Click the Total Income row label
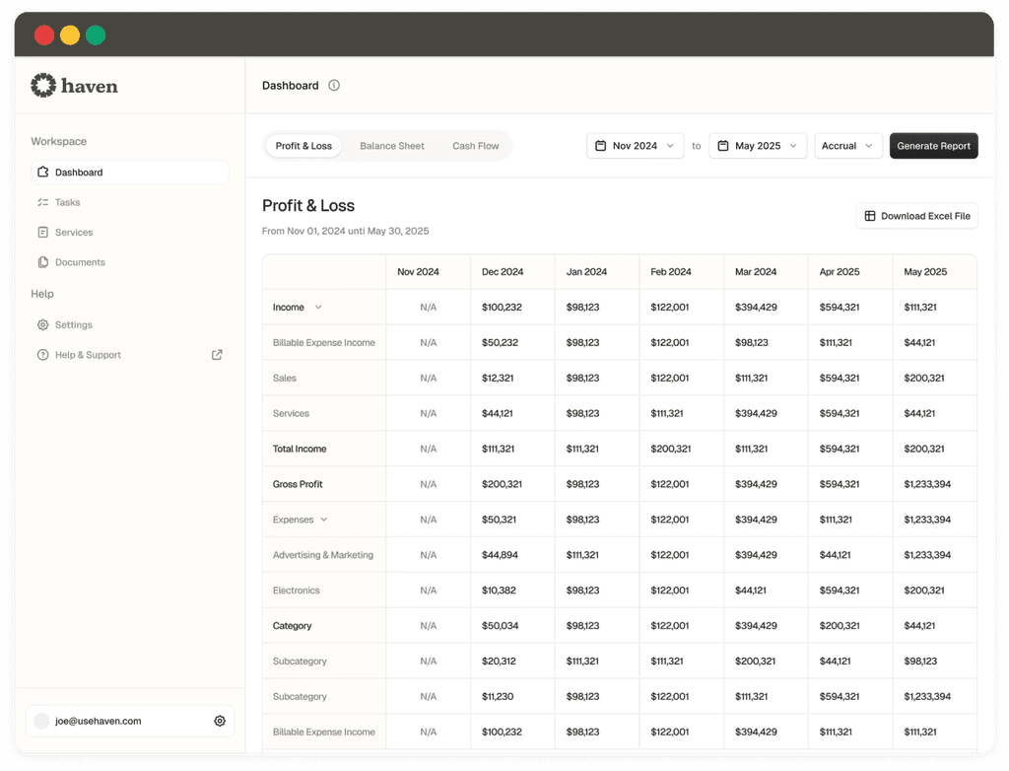Viewport: 1009px width, 771px height. pyautogui.click(x=300, y=449)
